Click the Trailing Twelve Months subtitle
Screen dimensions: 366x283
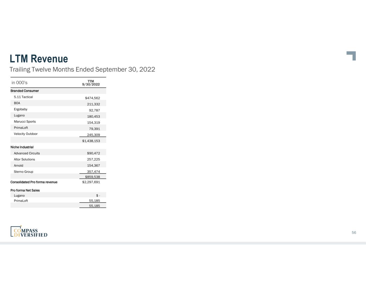82,69
